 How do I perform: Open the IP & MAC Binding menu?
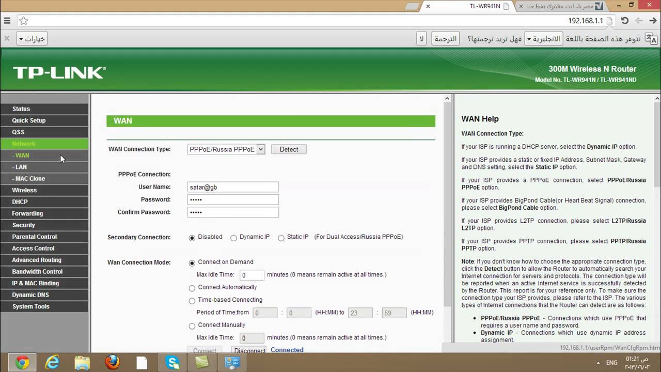pos(44,283)
